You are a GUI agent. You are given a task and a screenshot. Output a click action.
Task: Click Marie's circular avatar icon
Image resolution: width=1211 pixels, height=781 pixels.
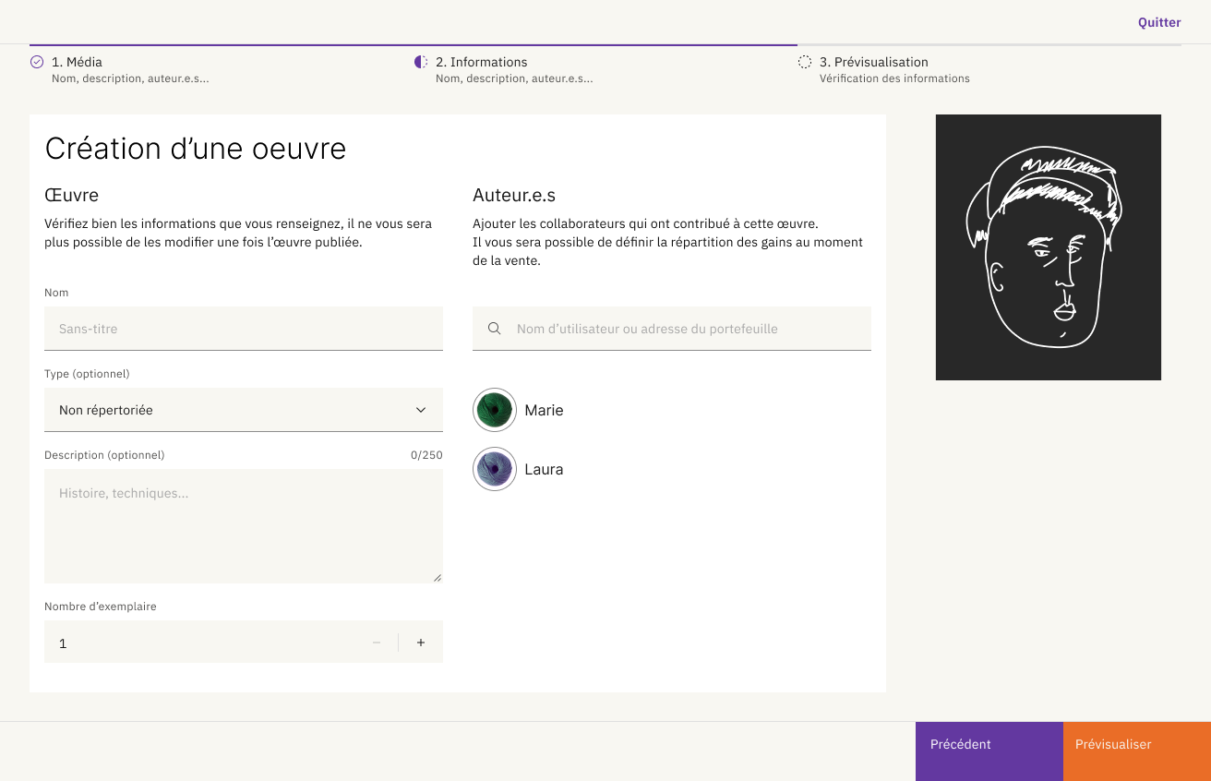(x=495, y=410)
